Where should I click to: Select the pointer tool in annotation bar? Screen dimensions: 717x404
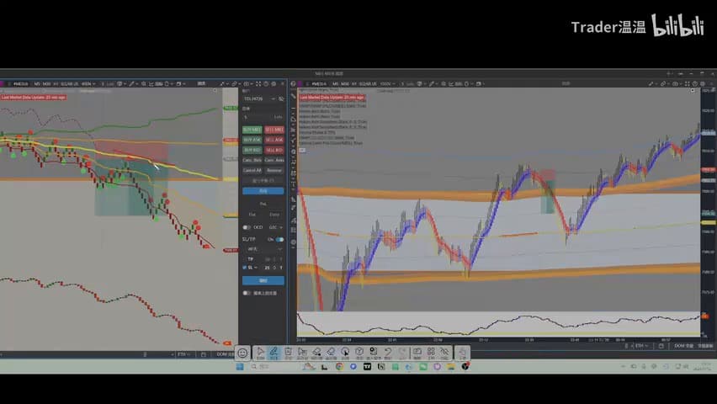coord(260,353)
